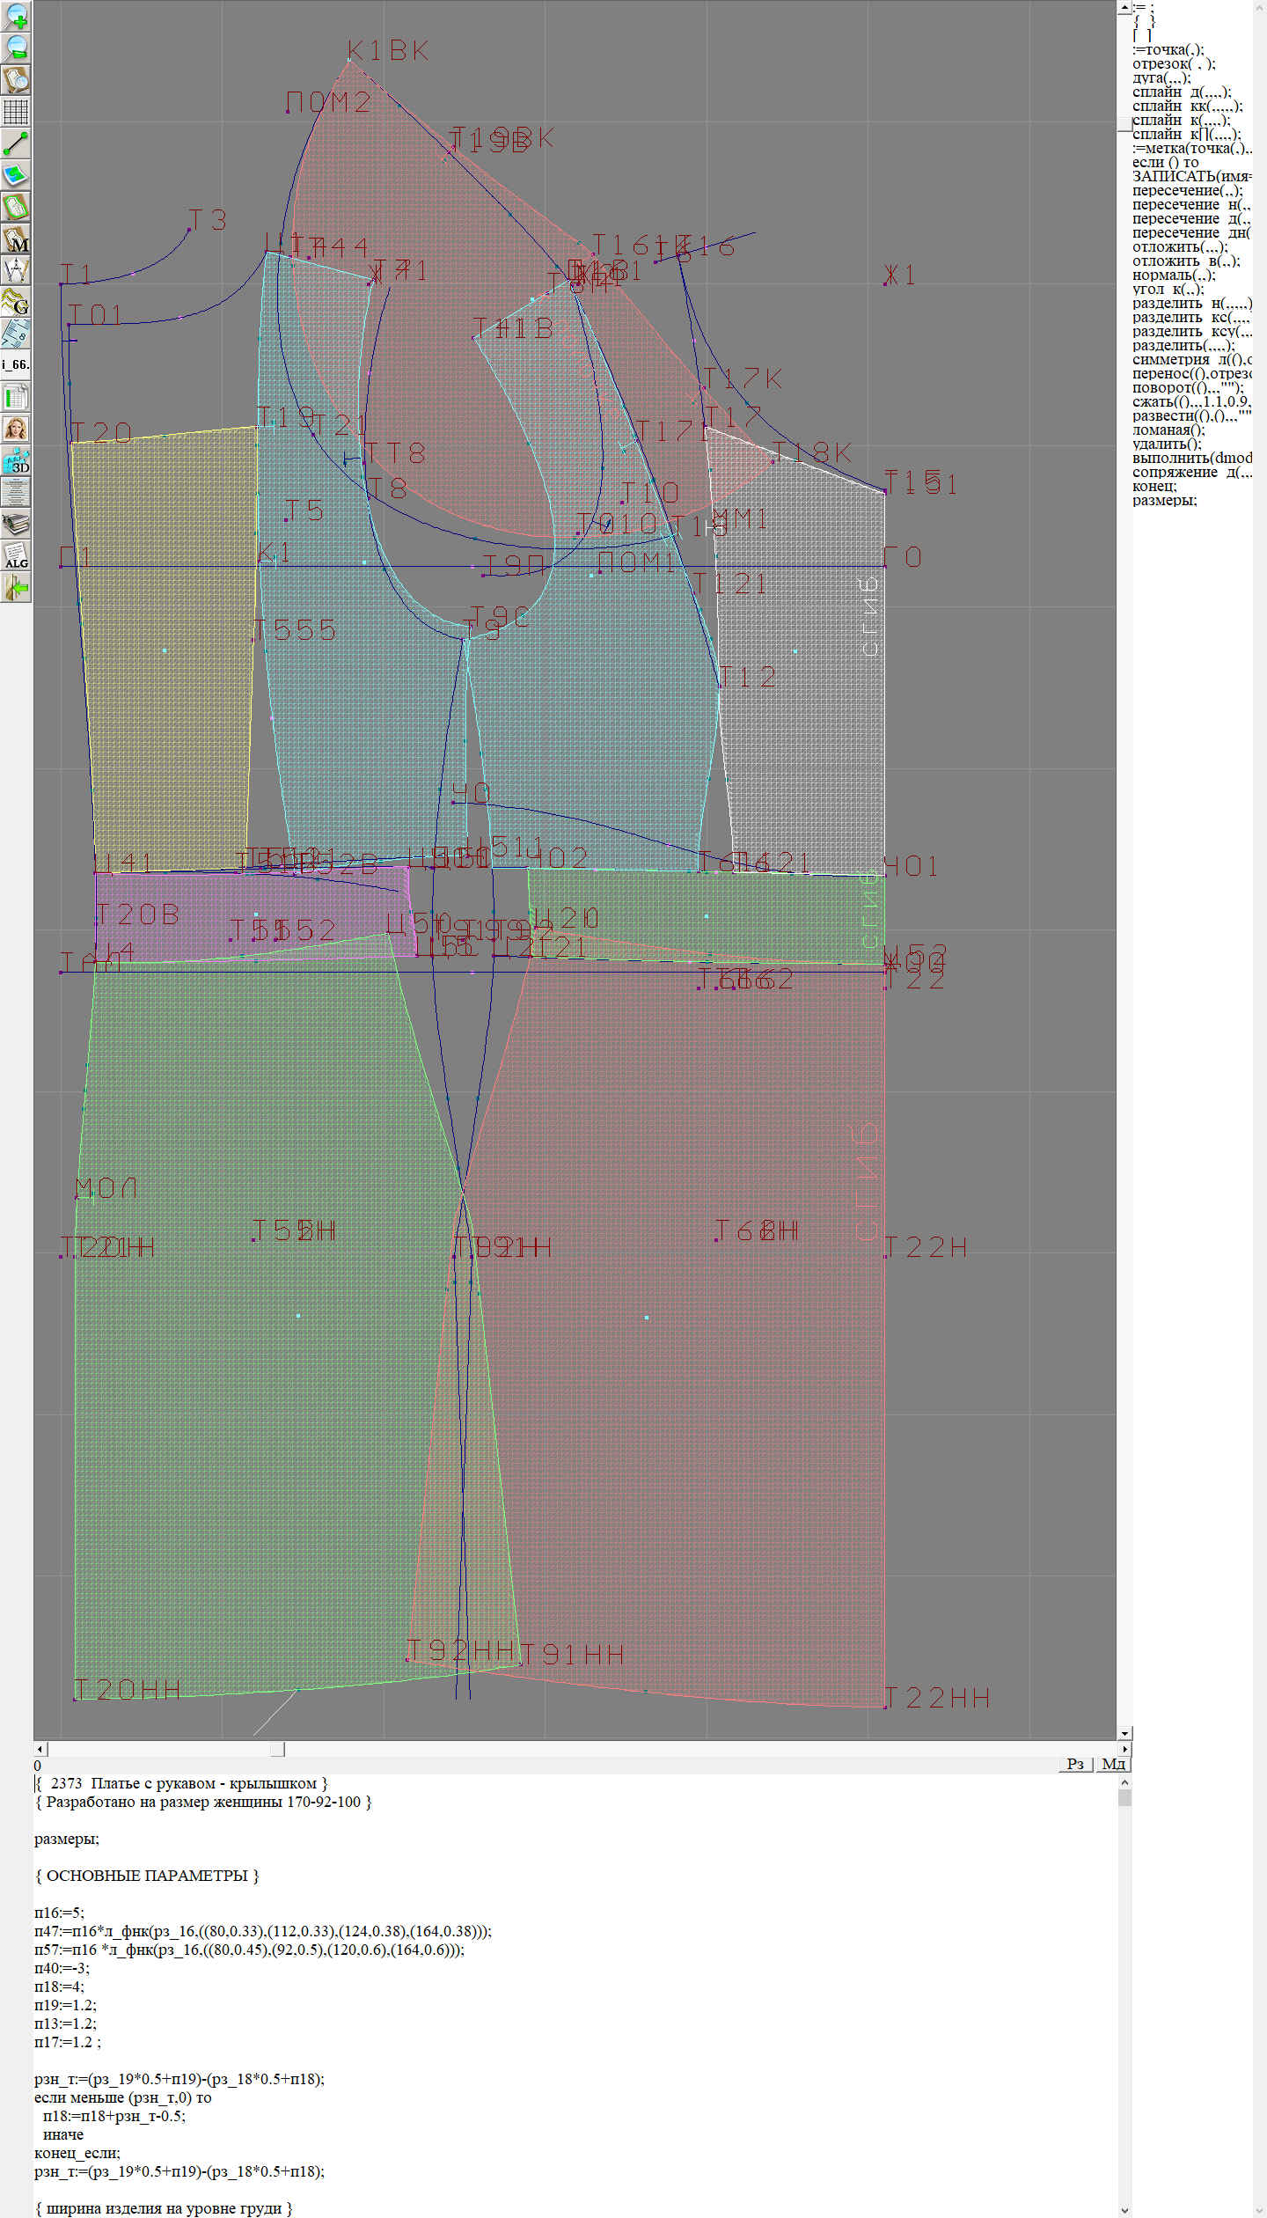Click the green arrow exit door icon

click(16, 587)
